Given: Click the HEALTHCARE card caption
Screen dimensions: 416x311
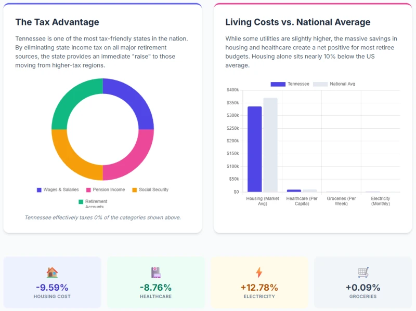Looking at the screenshot, I should click(155, 296).
